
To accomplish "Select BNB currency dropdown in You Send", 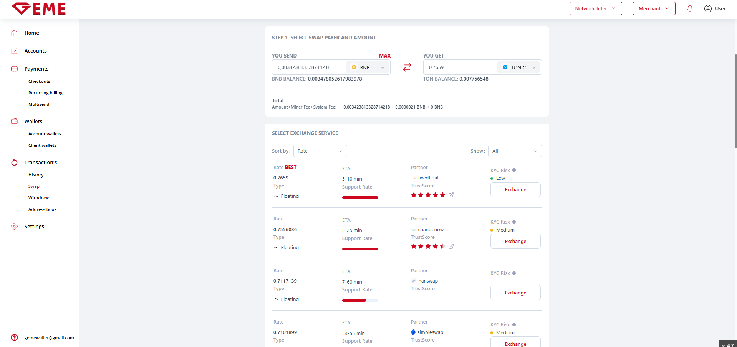I will (368, 67).
